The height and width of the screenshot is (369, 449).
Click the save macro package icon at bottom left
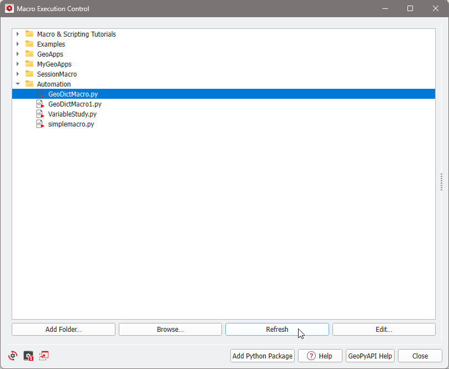28,356
